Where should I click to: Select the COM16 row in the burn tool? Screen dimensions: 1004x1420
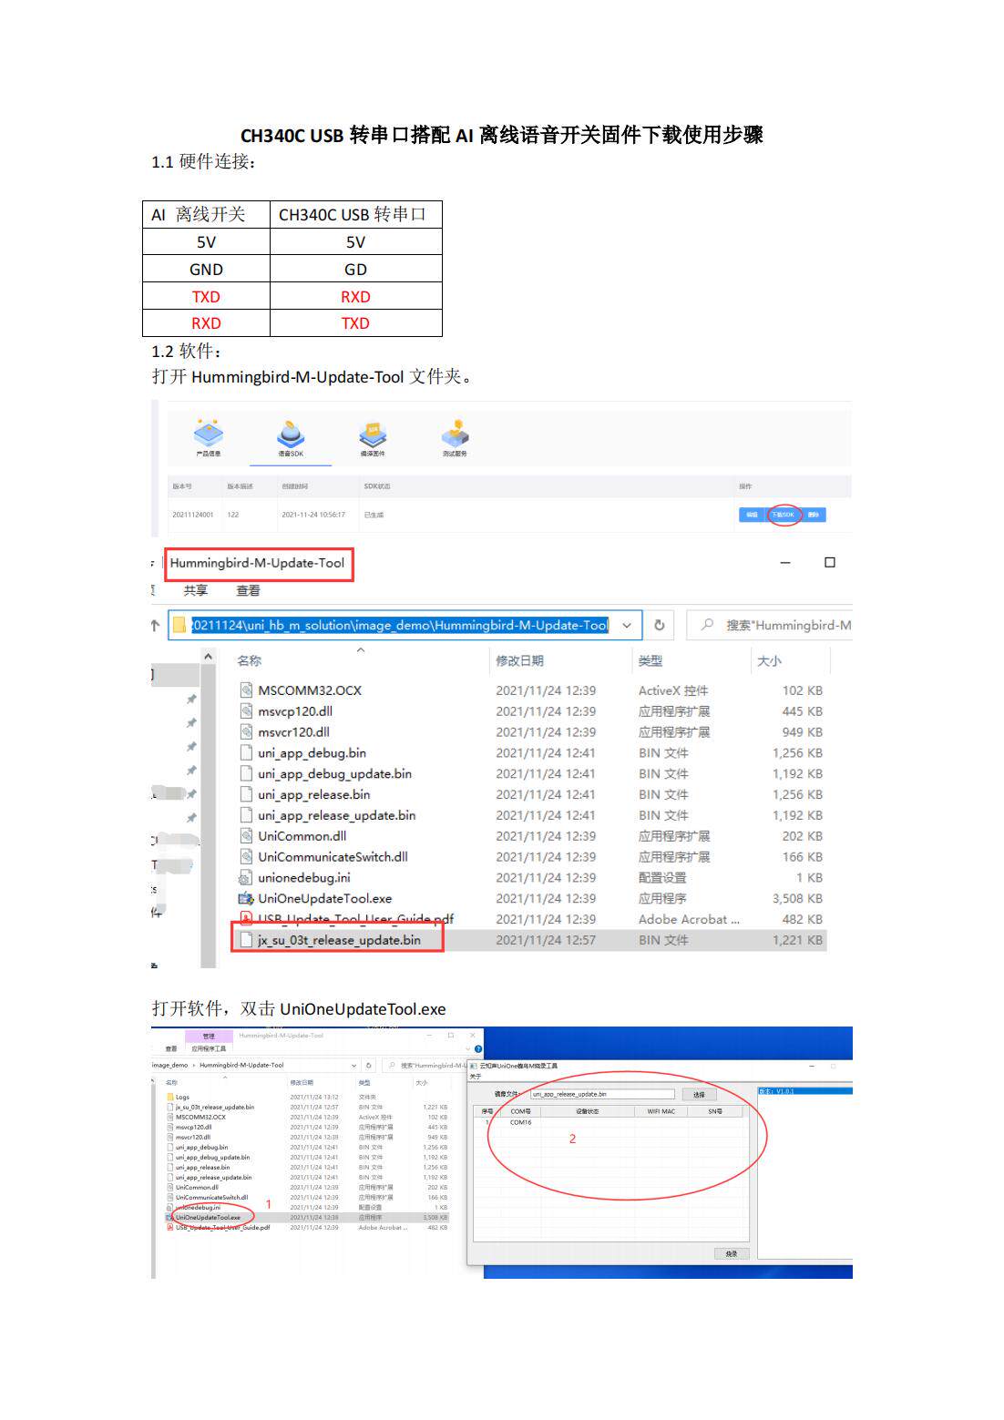coord(608,1122)
